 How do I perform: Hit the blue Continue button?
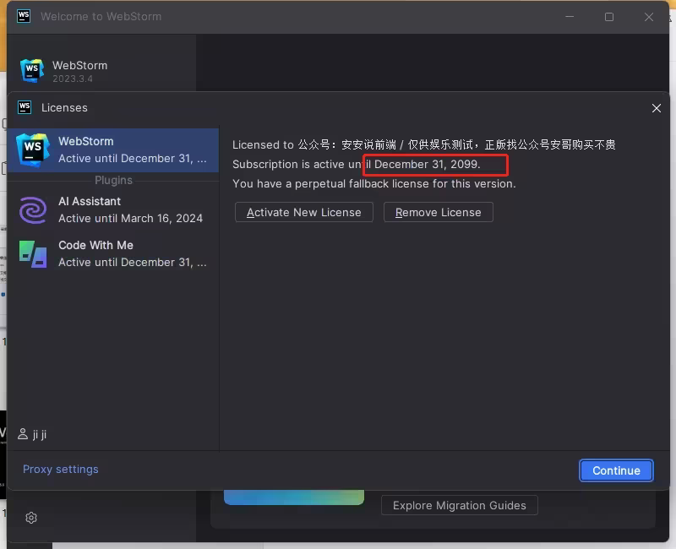616,470
